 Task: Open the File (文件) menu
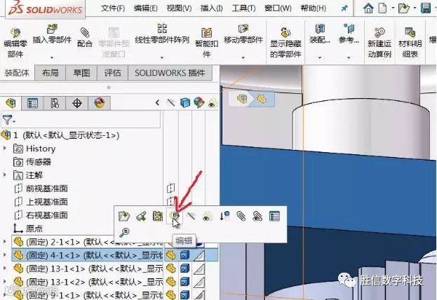click(113, 8)
